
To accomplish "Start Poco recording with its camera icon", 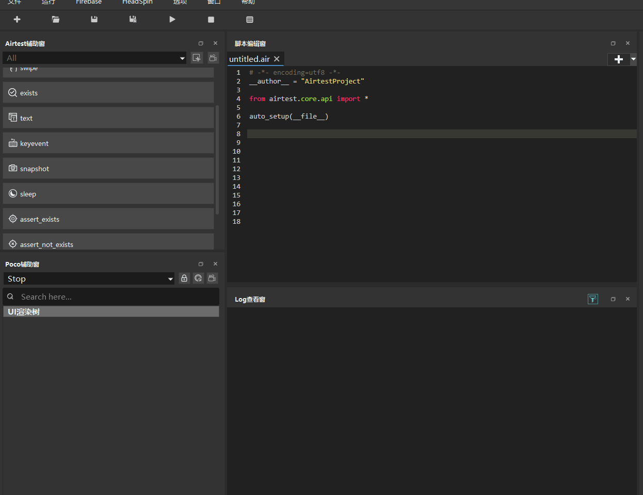I will [212, 278].
